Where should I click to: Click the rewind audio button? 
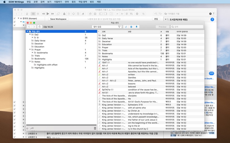click(43, 14)
